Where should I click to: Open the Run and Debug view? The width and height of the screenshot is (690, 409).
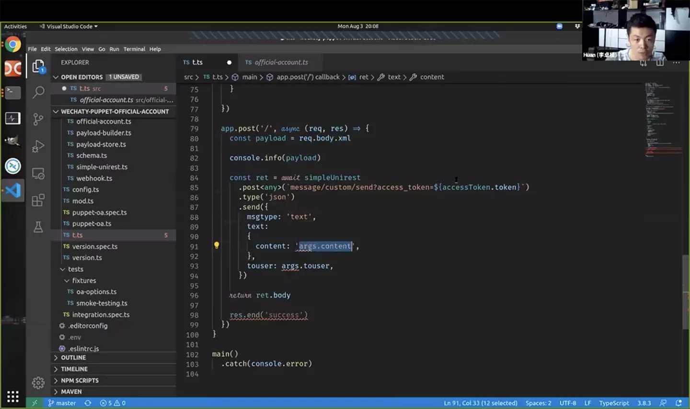[x=38, y=146]
